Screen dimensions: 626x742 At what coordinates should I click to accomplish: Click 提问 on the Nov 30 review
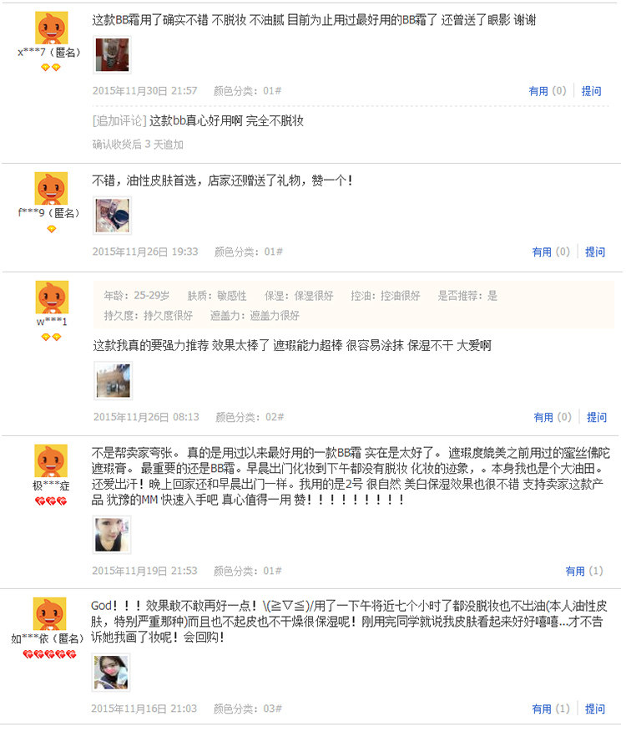coord(591,91)
